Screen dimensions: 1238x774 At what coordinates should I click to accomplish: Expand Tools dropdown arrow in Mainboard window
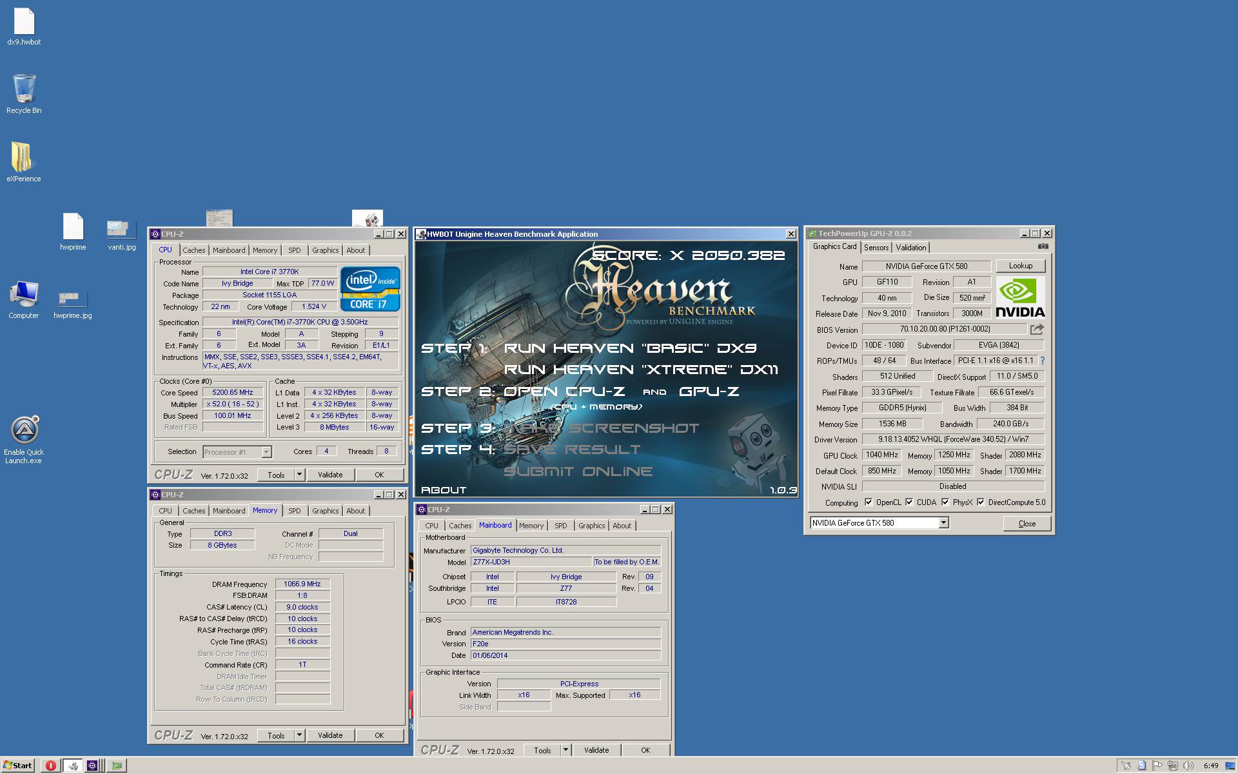(565, 750)
